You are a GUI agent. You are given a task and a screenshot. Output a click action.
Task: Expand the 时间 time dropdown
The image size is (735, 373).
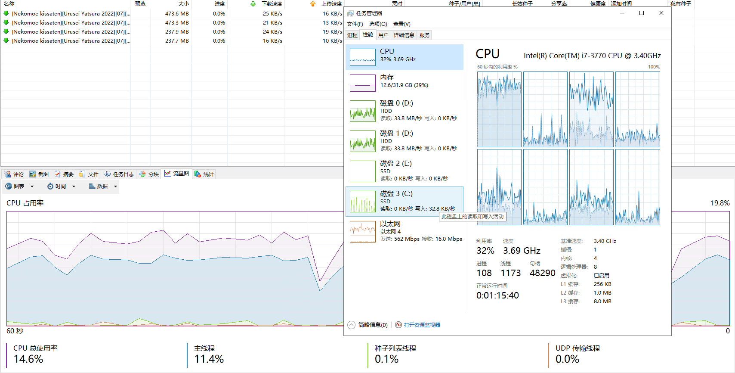tap(74, 186)
